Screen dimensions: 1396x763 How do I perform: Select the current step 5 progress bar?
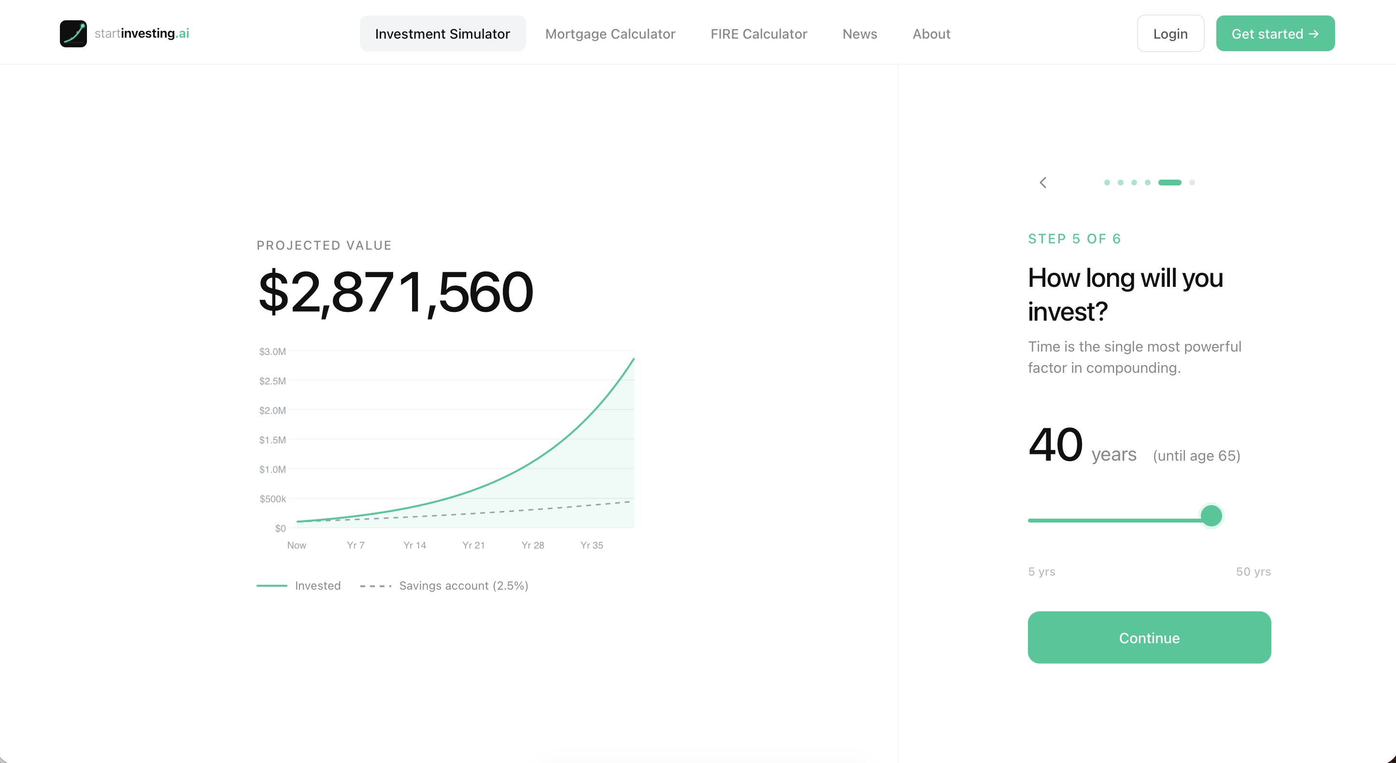[x=1169, y=183]
